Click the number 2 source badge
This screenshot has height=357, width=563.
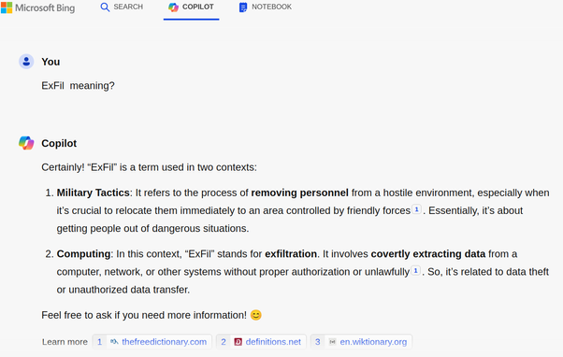point(224,341)
